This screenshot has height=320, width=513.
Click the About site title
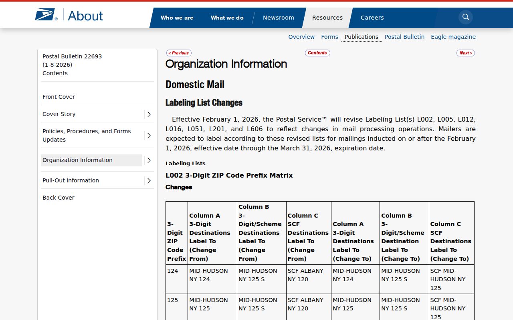coord(85,16)
